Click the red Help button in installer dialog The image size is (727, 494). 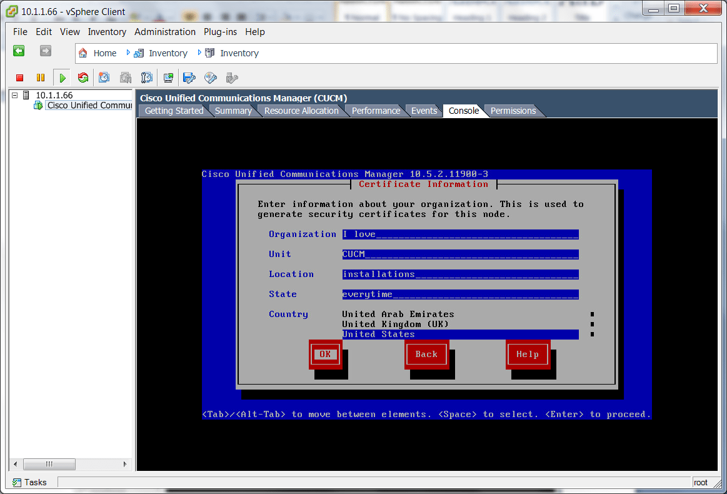528,355
